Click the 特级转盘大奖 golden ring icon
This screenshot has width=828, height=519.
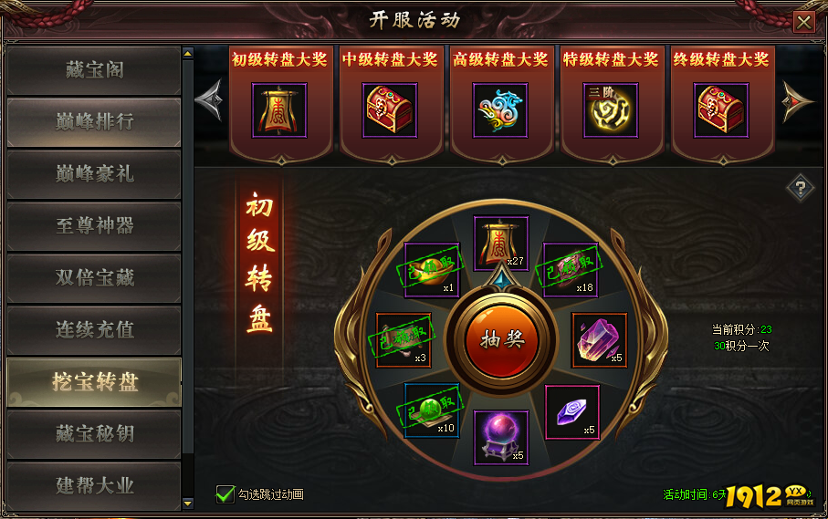pyautogui.click(x=611, y=110)
